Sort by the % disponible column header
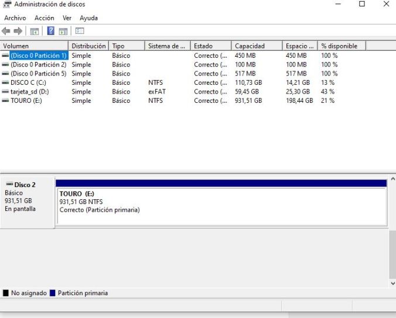 point(342,46)
